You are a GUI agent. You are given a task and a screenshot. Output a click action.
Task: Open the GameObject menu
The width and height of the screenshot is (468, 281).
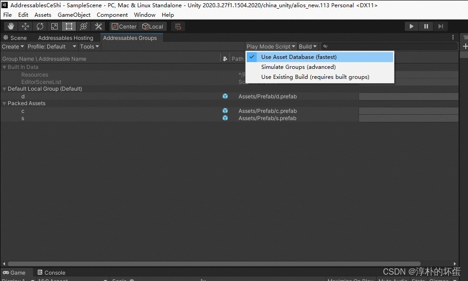(x=74, y=15)
